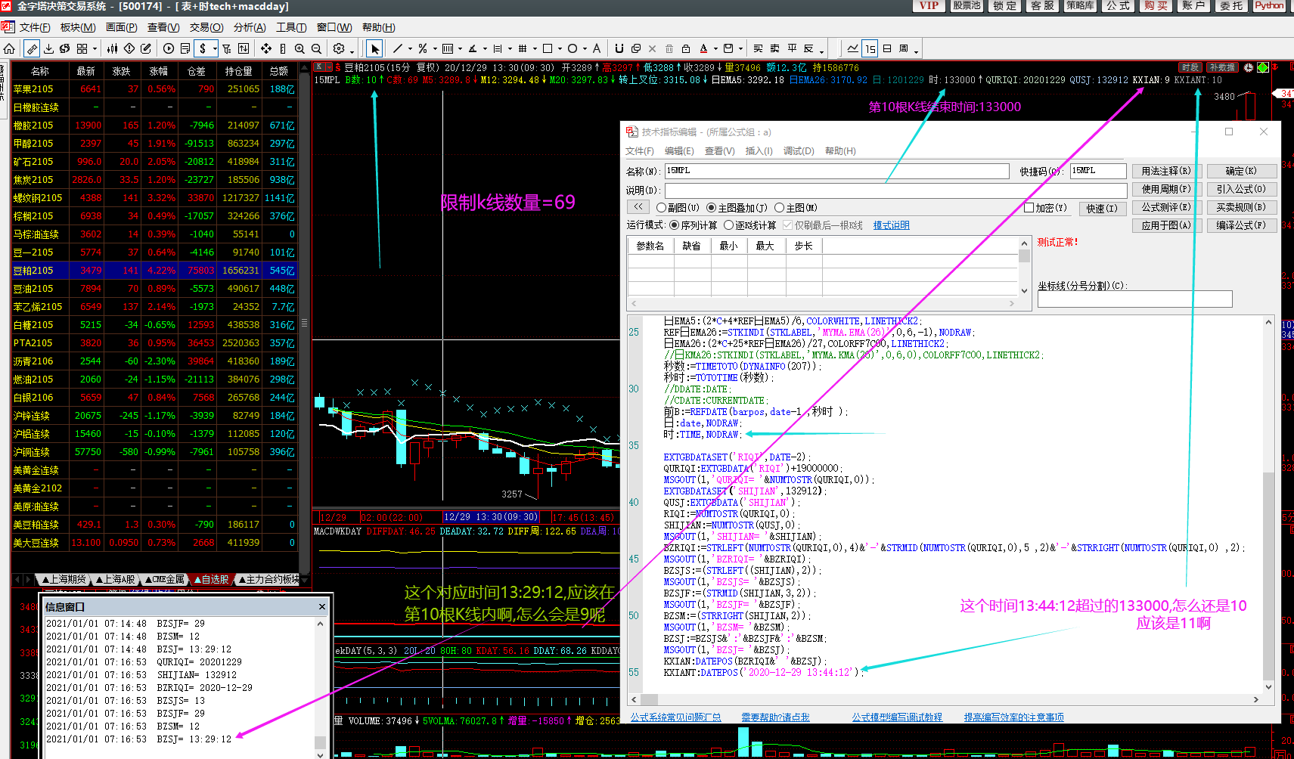Switch to the 上海期货 tab
Screen dimensions: 1294x759
coord(64,580)
